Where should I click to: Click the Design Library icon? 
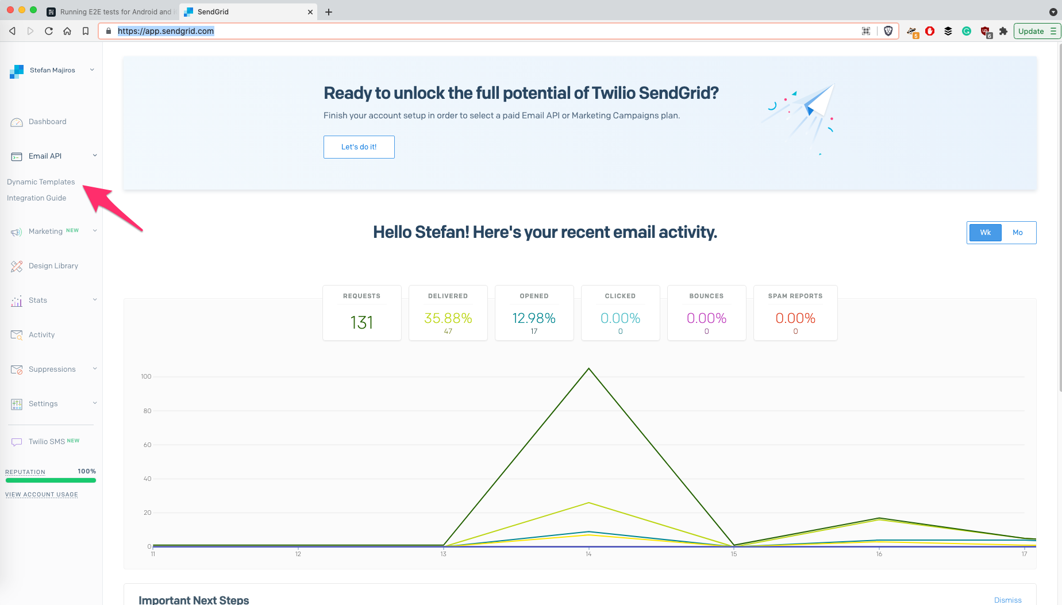coord(17,266)
